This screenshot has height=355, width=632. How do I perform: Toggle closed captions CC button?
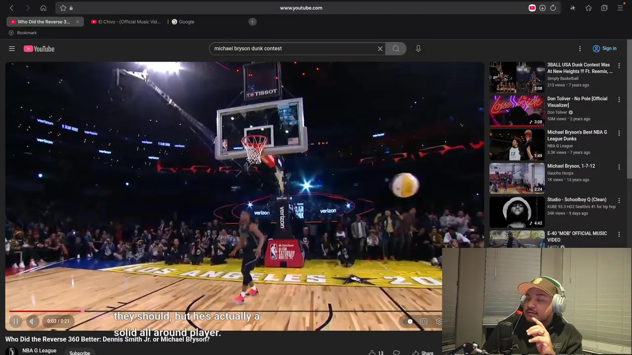(x=424, y=321)
